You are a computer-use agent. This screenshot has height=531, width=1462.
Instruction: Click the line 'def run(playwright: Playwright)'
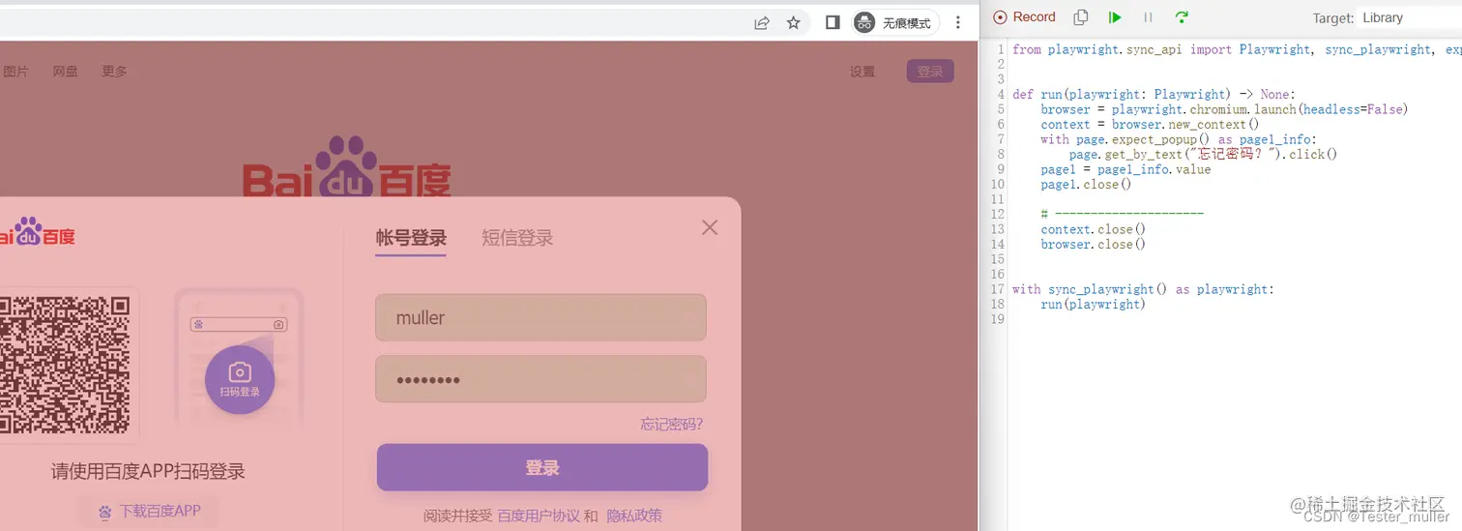point(1153,95)
